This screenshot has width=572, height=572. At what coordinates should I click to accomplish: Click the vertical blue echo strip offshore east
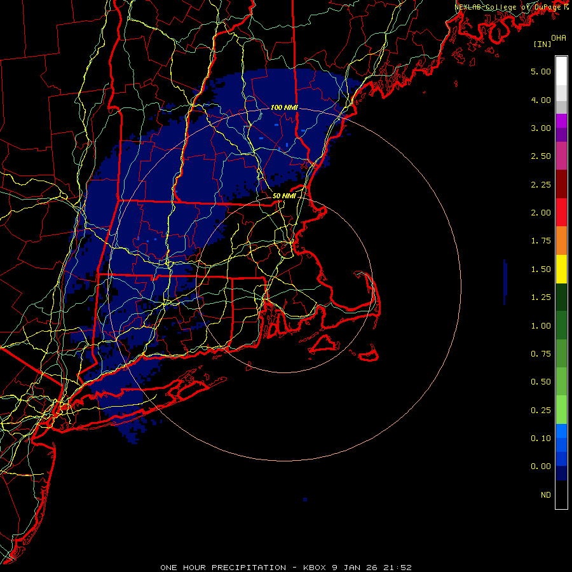coord(505,282)
